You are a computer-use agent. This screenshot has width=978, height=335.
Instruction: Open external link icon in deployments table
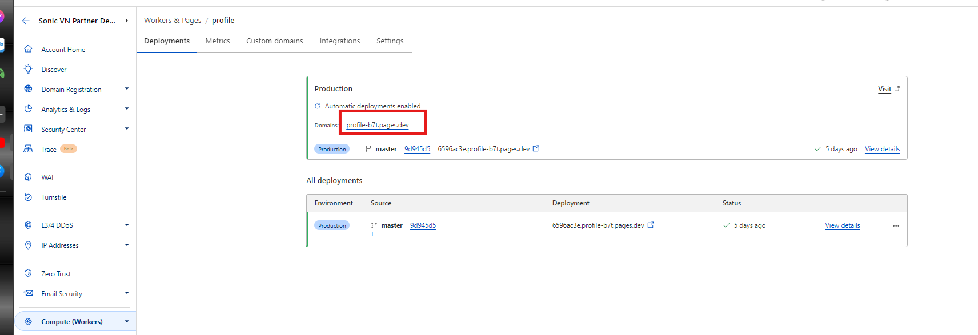pyautogui.click(x=651, y=225)
